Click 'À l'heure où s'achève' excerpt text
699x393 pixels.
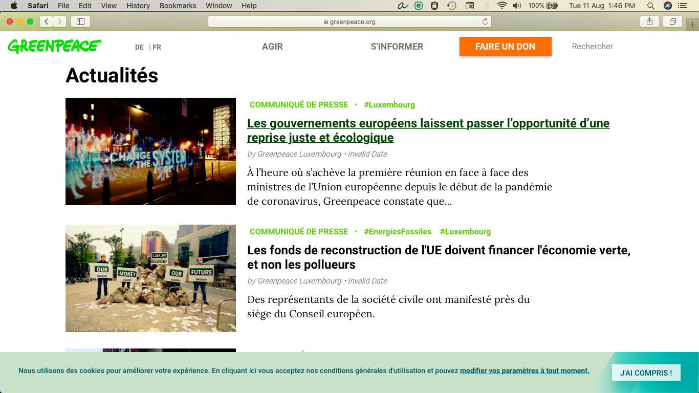[x=400, y=187]
